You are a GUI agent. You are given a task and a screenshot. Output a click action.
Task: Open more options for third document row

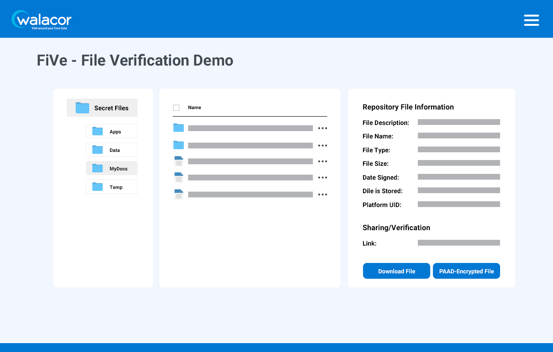click(322, 195)
